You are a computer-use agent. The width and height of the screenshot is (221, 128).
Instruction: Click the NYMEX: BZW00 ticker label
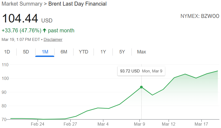[x=200, y=16]
